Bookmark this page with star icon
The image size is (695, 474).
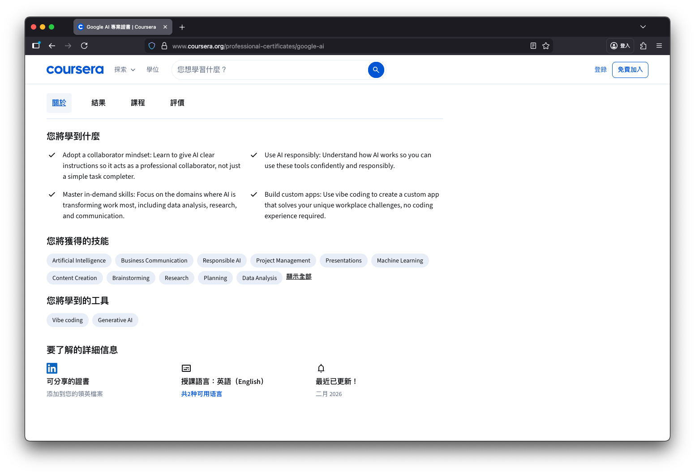click(x=546, y=46)
